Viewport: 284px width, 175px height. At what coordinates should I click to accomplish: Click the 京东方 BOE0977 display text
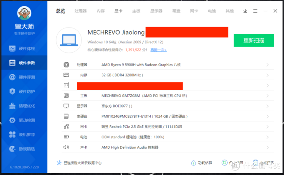(x=117, y=106)
